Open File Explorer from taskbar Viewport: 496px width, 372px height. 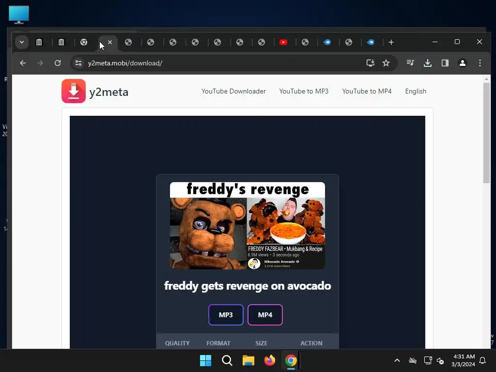(248, 360)
